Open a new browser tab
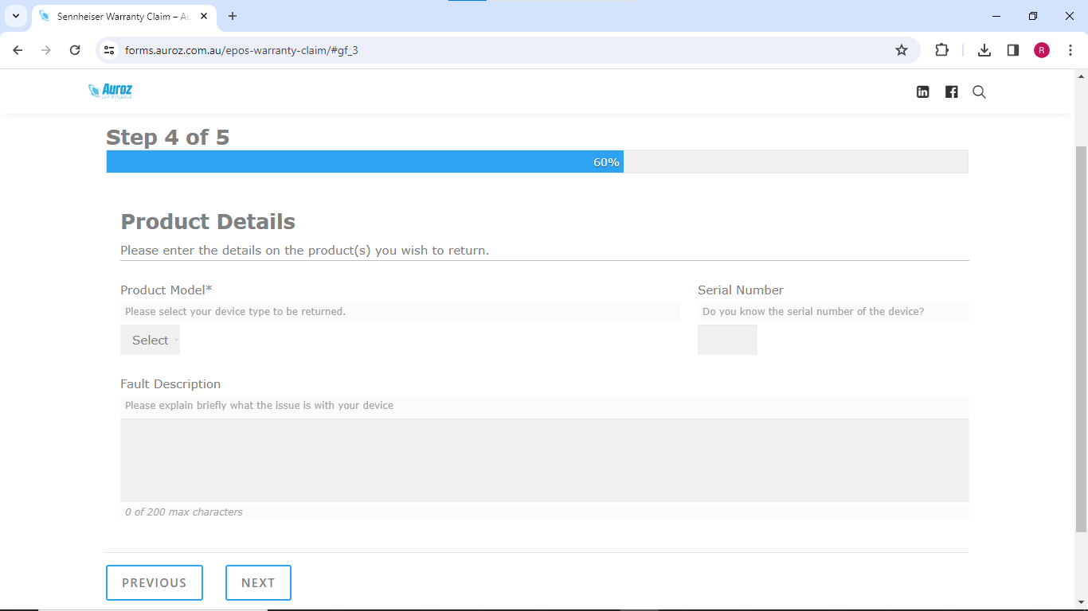Screen dimensions: 1088x611 pos(233,16)
